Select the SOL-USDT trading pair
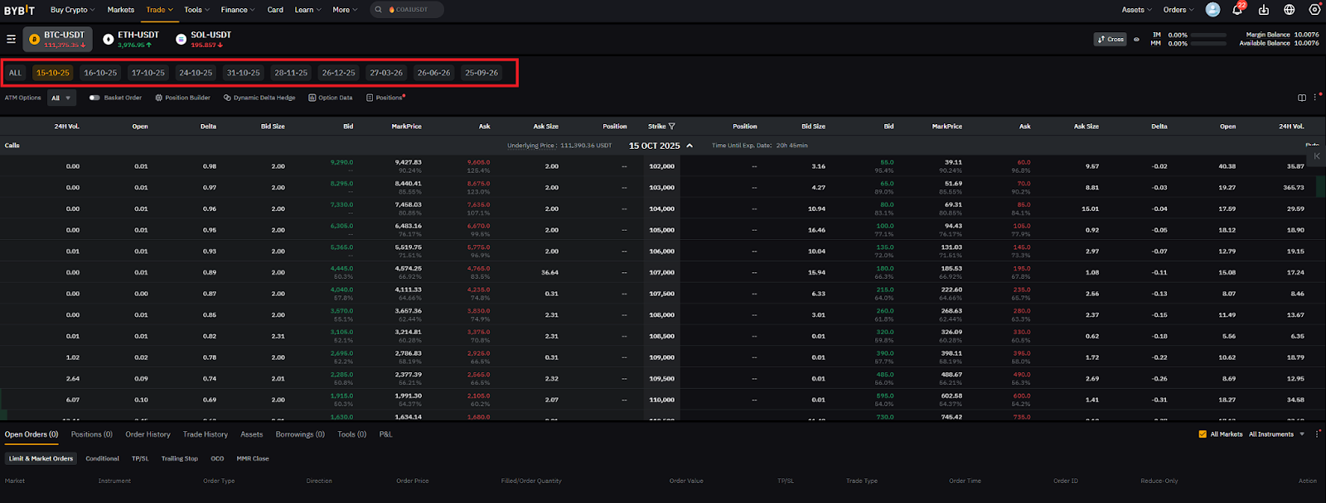The height and width of the screenshot is (503, 1326). (203, 39)
